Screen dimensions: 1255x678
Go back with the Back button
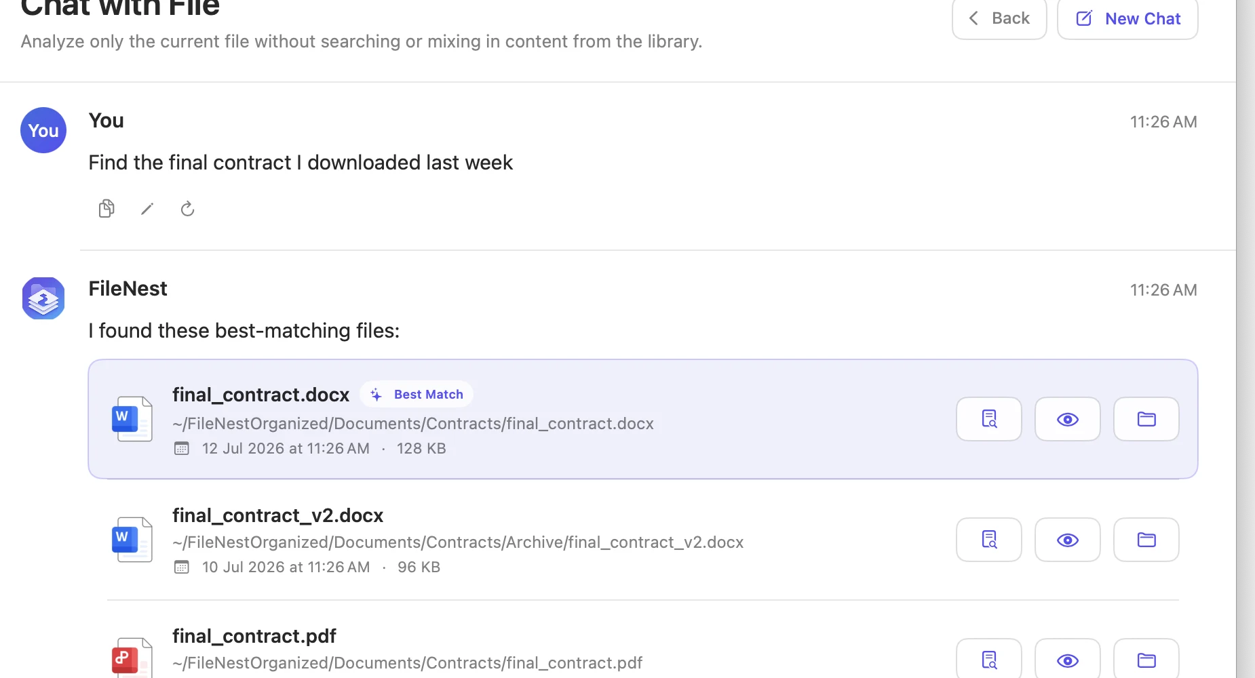pyautogui.click(x=999, y=18)
